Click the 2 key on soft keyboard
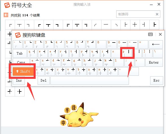 click(39, 44)
